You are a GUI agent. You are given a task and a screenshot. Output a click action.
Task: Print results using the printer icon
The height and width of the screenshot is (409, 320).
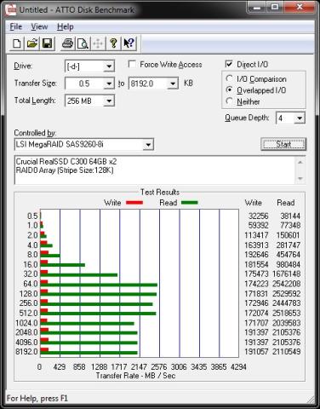pos(67,44)
